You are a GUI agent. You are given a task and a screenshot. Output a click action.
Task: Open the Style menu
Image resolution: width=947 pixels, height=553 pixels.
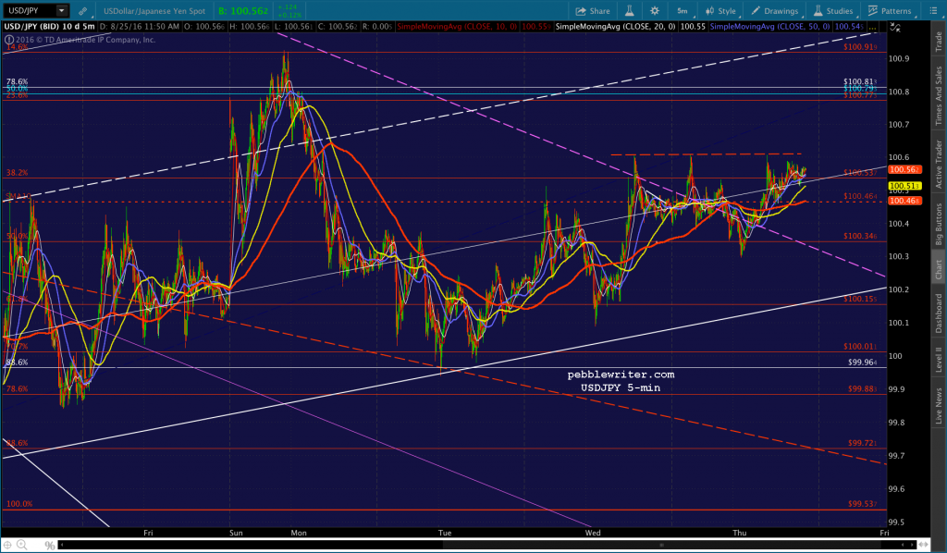click(720, 11)
